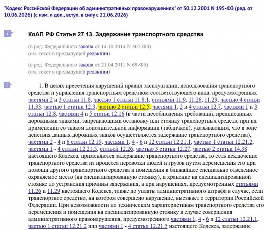Follow the first "4 статьи 12.21.5" link

point(77,149)
